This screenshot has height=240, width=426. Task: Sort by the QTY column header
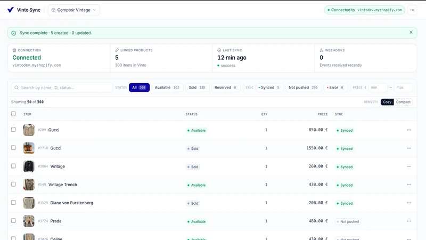tap(264, 114)
